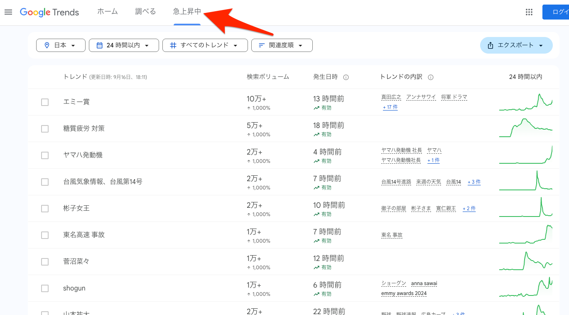The height and width of the screenshot is (315, 569).
Task: Click the hashtag icon in すべてのトレンド filter
Action: (173, 45)
